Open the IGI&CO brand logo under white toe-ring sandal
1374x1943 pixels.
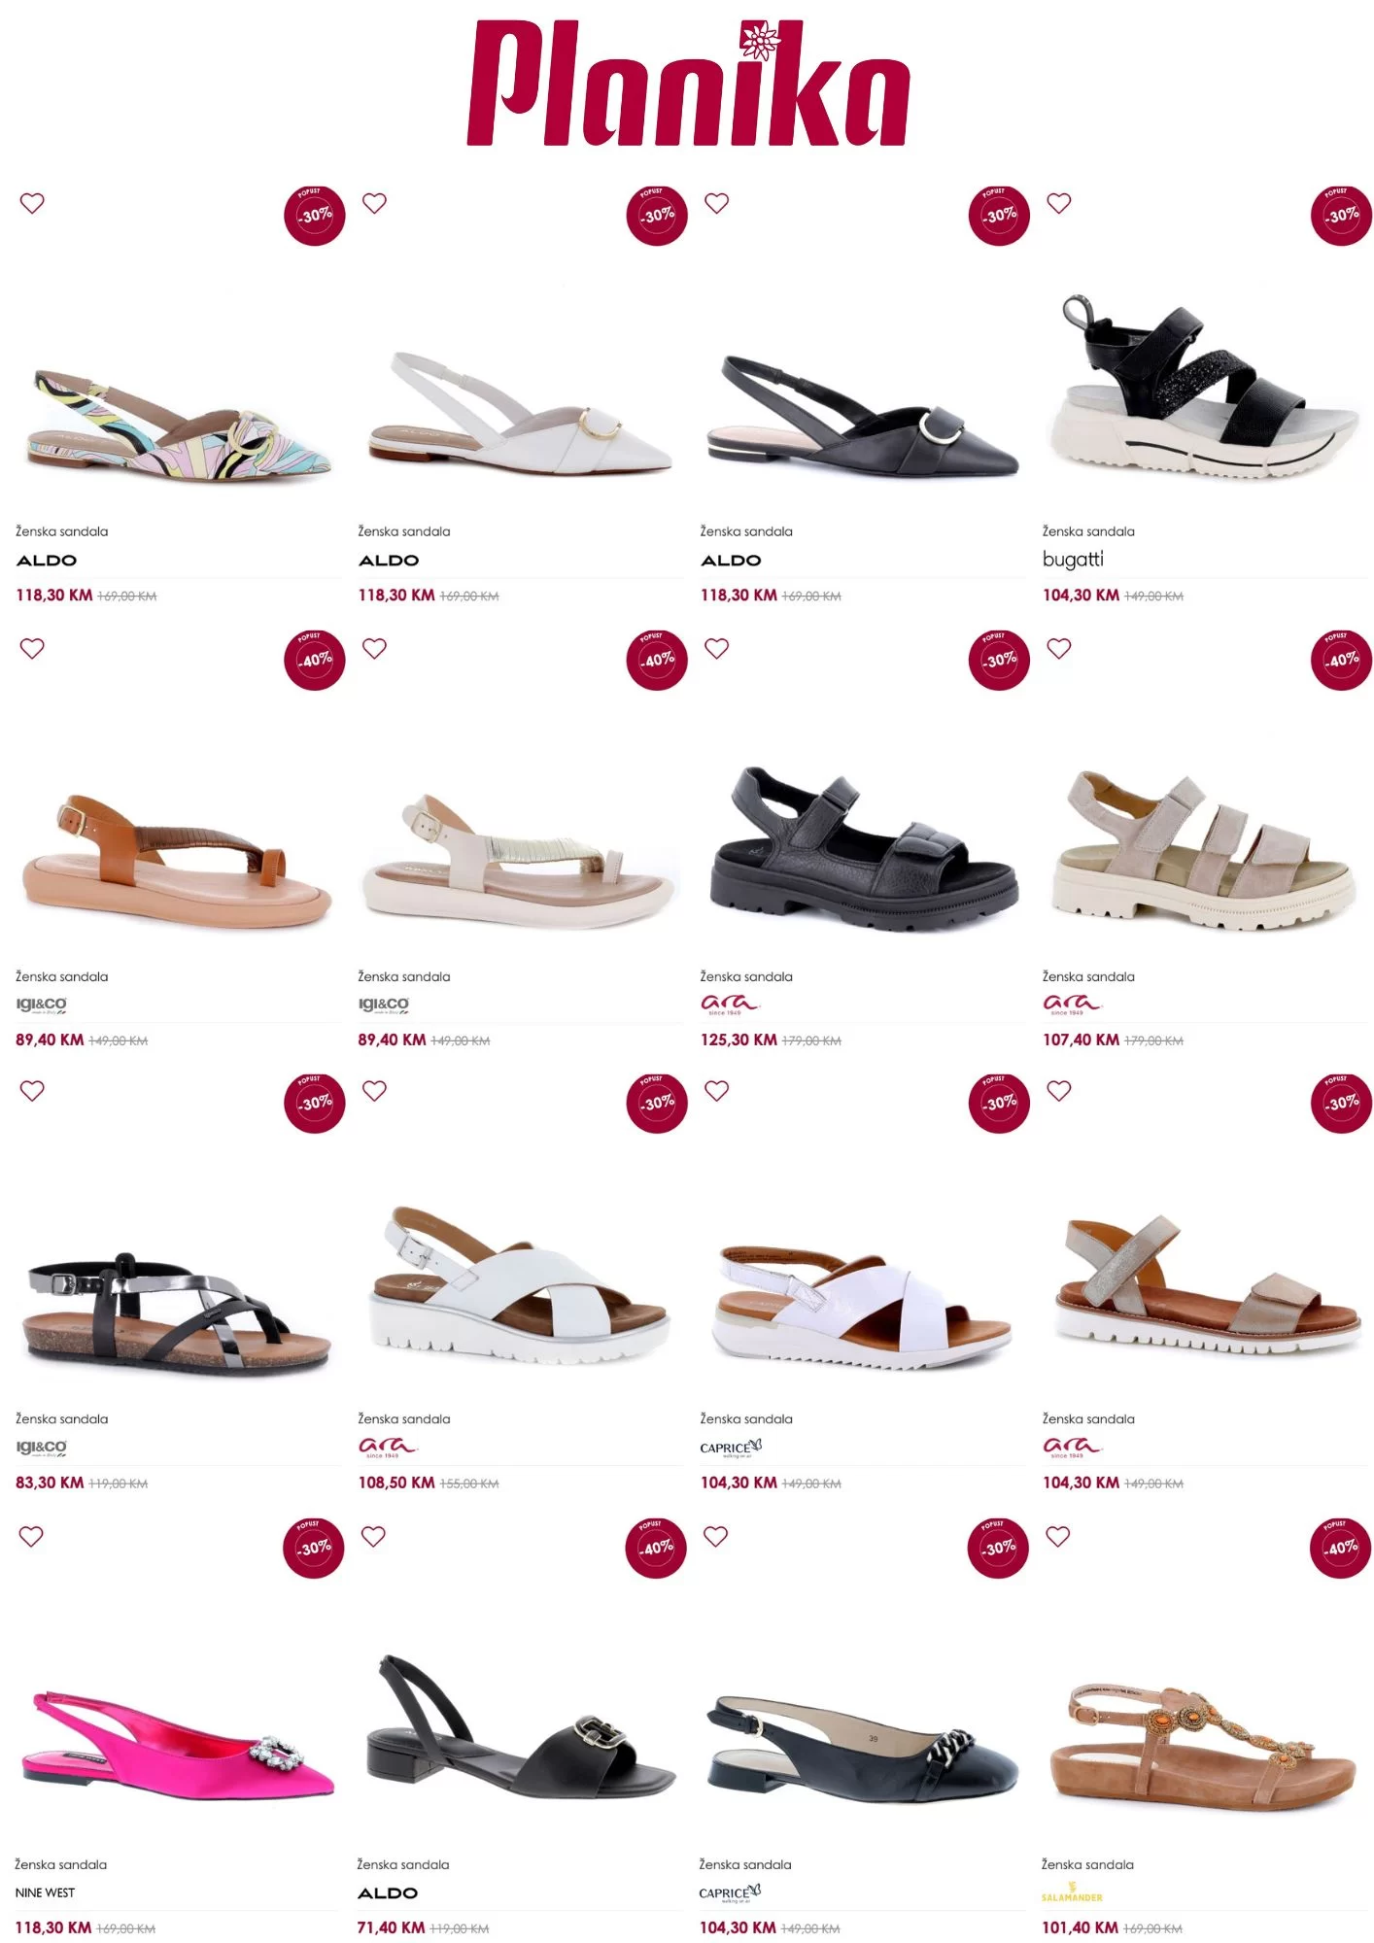(384, 1005)
